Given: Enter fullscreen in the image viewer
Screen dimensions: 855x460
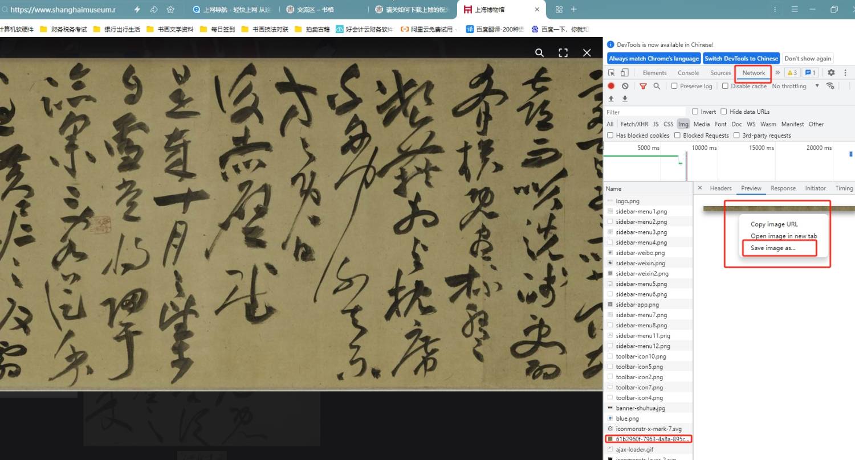Looking at the screenshot, I should (x=563, y=53).
